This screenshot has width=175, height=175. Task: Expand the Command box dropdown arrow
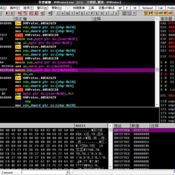[68, 173]
